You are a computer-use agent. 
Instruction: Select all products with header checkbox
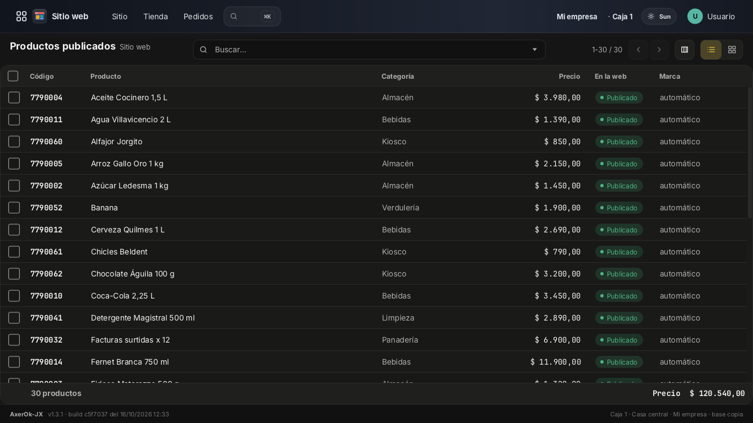point(13,76)
